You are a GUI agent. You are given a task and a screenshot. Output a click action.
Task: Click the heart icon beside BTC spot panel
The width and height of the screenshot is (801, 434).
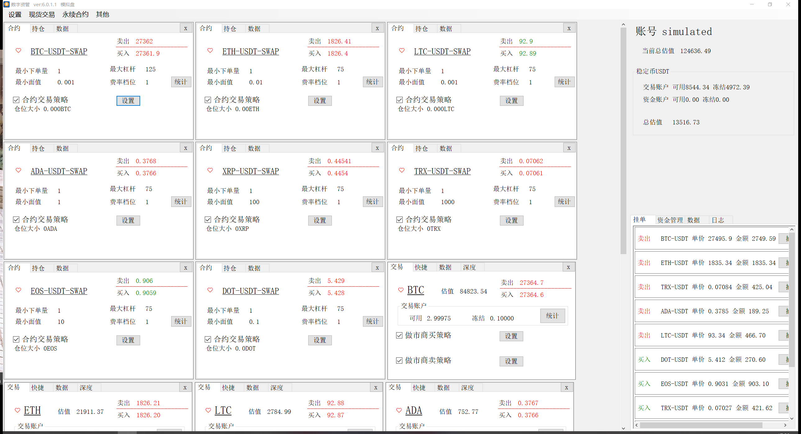[x=401, y=290]
